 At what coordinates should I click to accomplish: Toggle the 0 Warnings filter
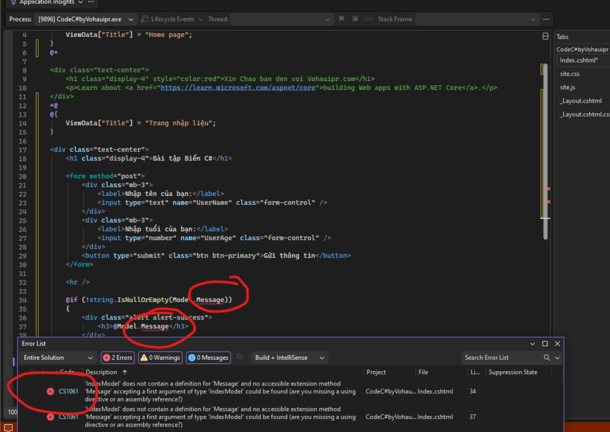pyautogui.click(x=160, y=358)
